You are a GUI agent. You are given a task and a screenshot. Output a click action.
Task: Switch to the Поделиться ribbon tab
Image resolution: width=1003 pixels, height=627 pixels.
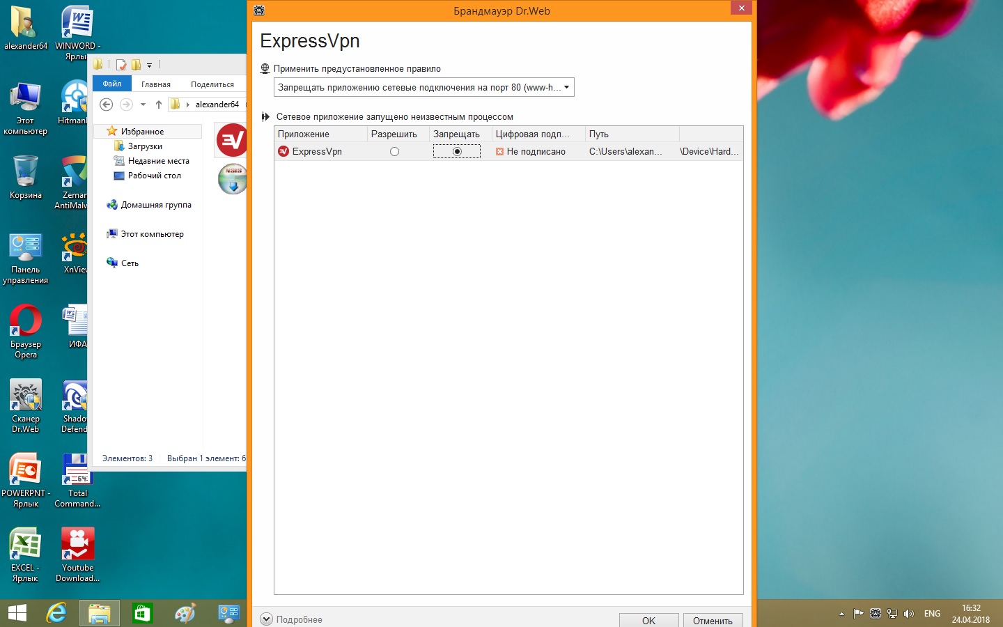click(212, 84)
